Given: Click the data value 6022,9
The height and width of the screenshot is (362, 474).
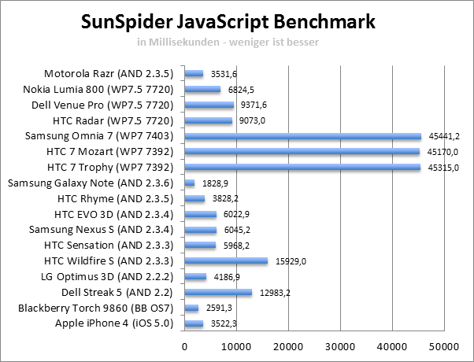Looking at the screenshot, I should click(x=236, y=214).
